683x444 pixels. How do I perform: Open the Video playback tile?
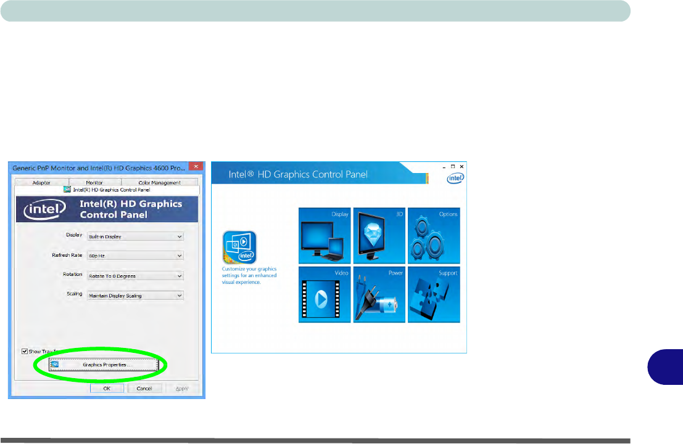click(325, 294)
